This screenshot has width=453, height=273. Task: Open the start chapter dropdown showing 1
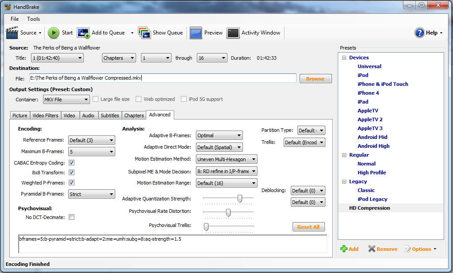pyautogui.click(x=156, y=58)
